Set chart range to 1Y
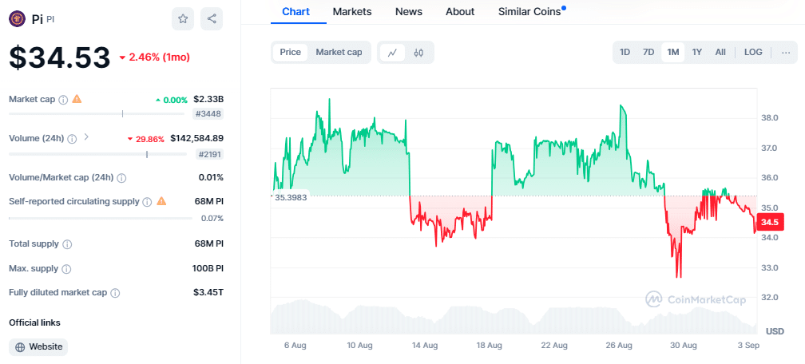The image size is (805, 364). (x=696, y=53)
